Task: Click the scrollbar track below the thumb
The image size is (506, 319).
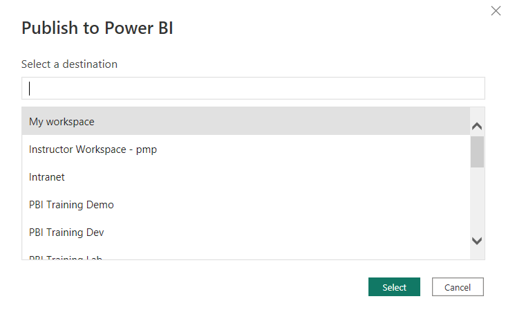Action: tap(477, 201)
